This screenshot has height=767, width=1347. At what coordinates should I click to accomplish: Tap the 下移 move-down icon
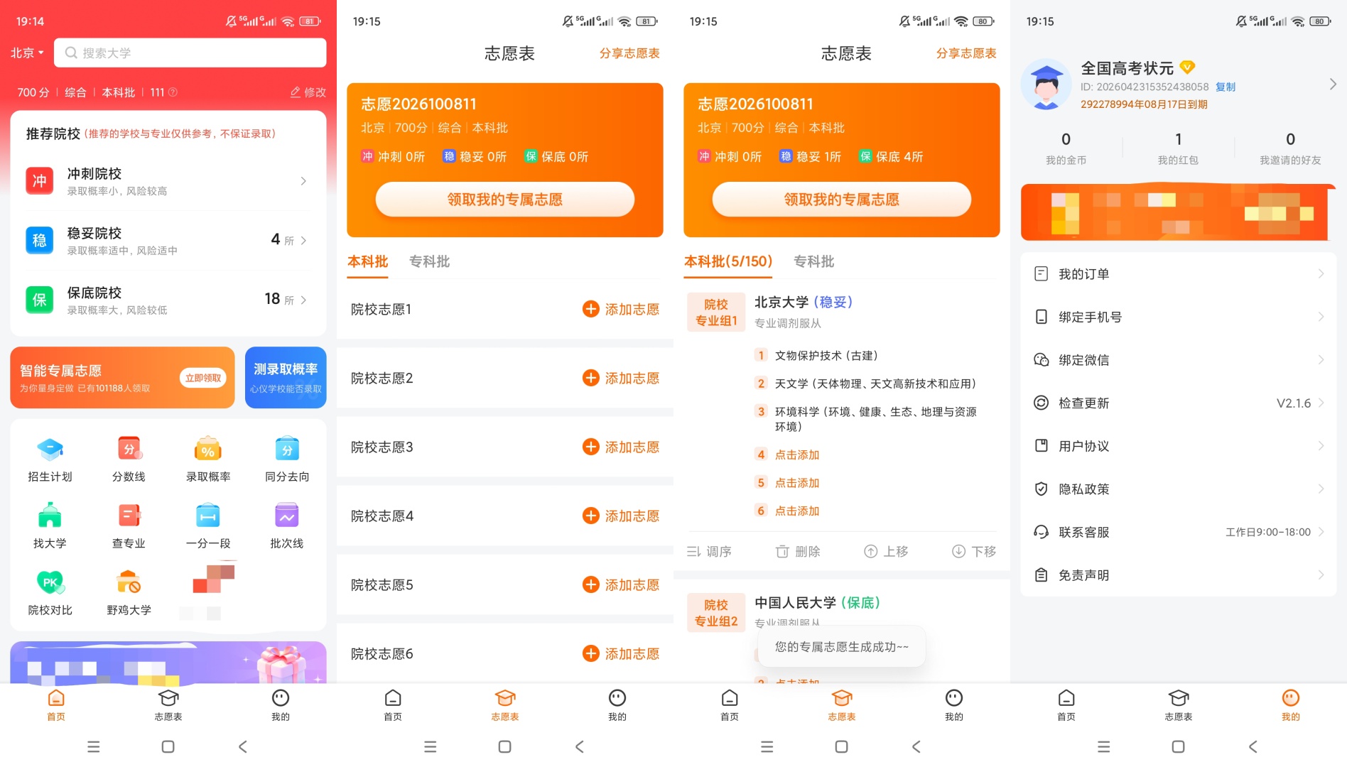coord(958,551)
